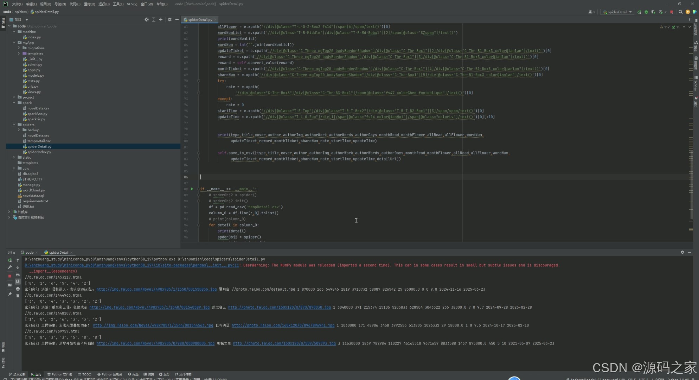Switch to the code tab in run panel
699x380 pixels.
[x=29, y=253]
